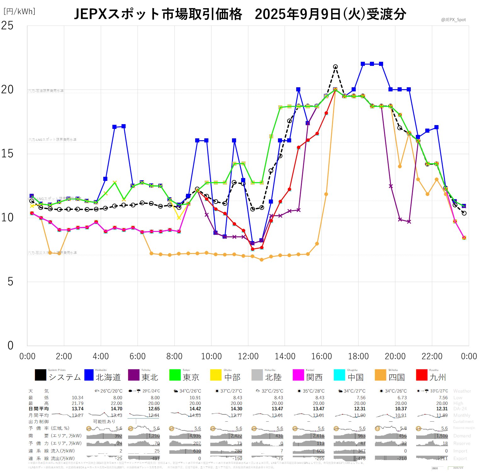
Task: Click the Kansai column reserve margin gauge icon
Action: (x=295, y=429)
